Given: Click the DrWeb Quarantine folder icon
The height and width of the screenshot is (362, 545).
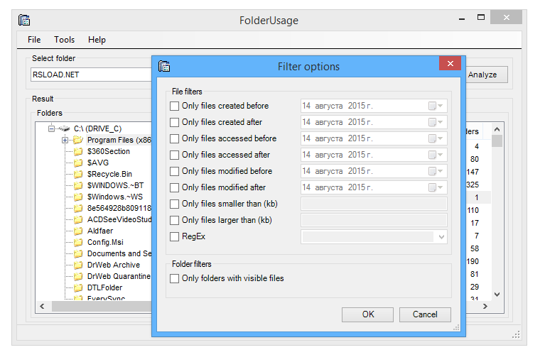Looking at the screenshot, I should (78, 276).
